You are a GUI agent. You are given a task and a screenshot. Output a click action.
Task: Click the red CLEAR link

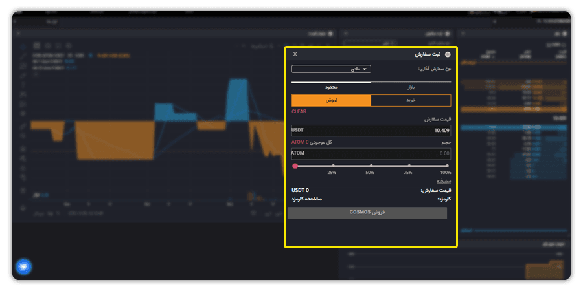(299, 111)
